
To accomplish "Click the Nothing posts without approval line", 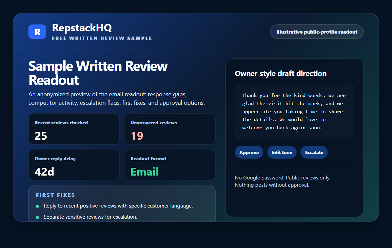I will pos(272,185).
